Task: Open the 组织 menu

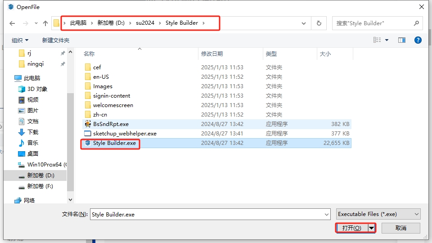Action: (20, 40)
